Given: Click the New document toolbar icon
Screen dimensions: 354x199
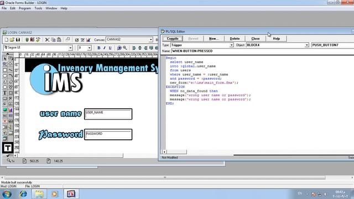Looking at the screenshot, I should pyautogui.click(x=7, y=40).
